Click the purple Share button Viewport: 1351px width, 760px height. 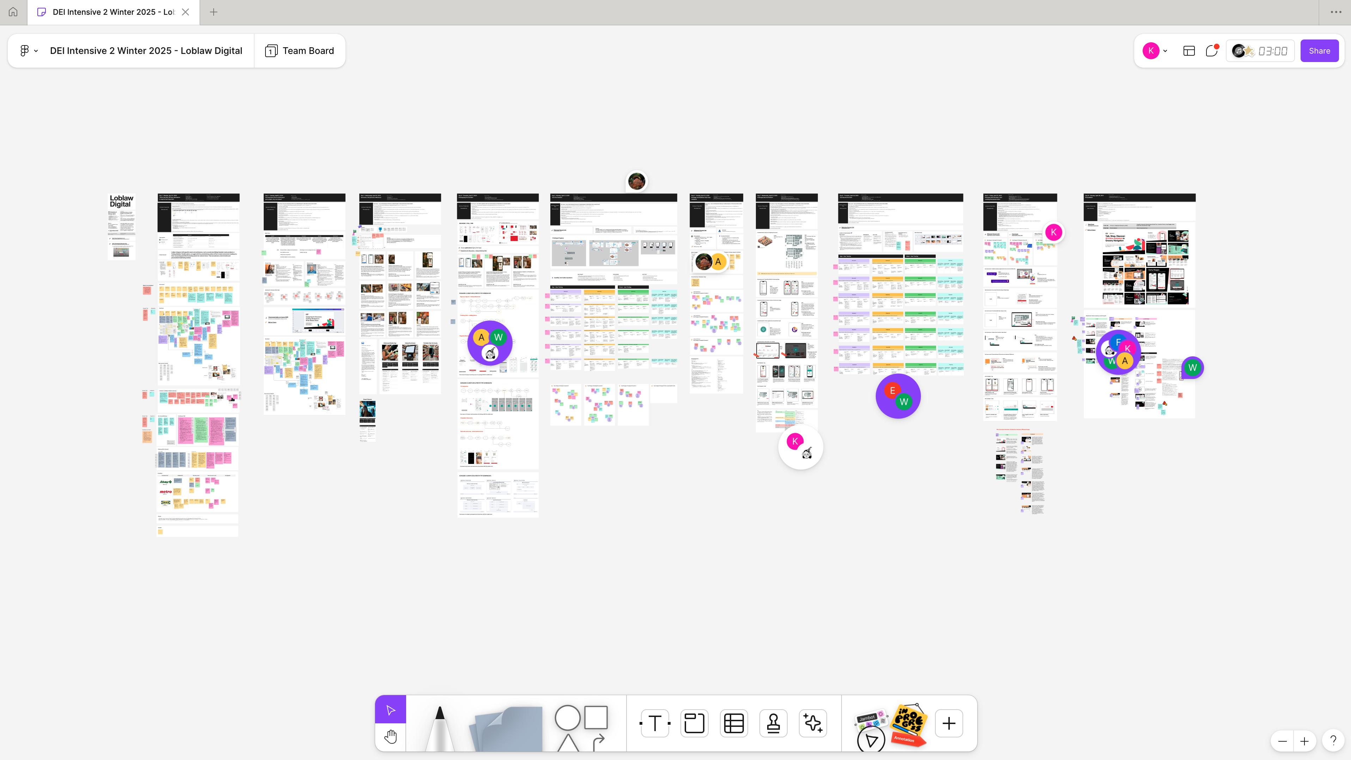pos(1319,51)
